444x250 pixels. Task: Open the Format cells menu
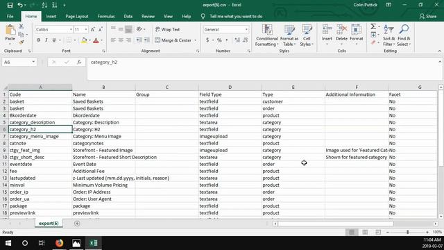point(356,35)
